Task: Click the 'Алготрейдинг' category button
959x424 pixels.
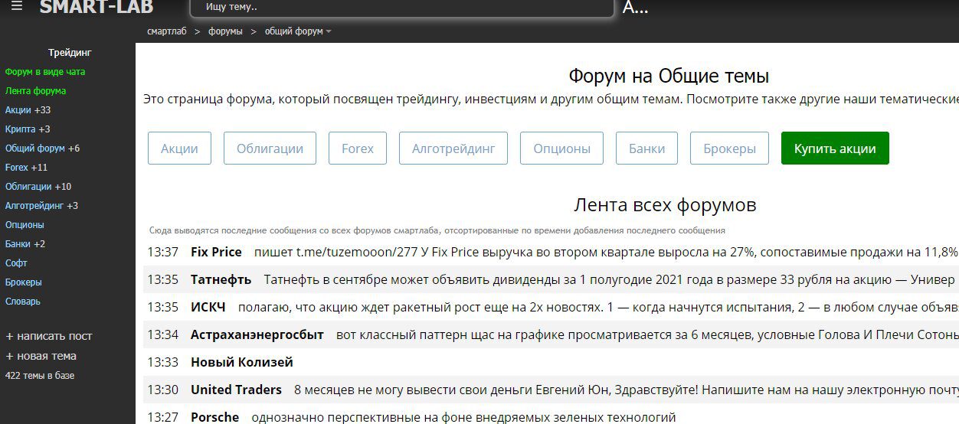Action: (453, 148)
